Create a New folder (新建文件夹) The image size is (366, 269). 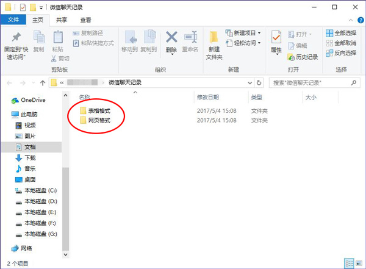pos(214,45)
